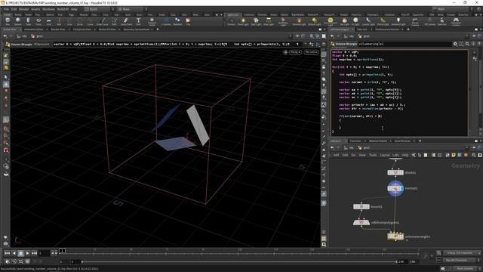The height and width of the screenshot is (272, 483).
Task: Click the Area Light shelf tool
Action: coord(269,21)
